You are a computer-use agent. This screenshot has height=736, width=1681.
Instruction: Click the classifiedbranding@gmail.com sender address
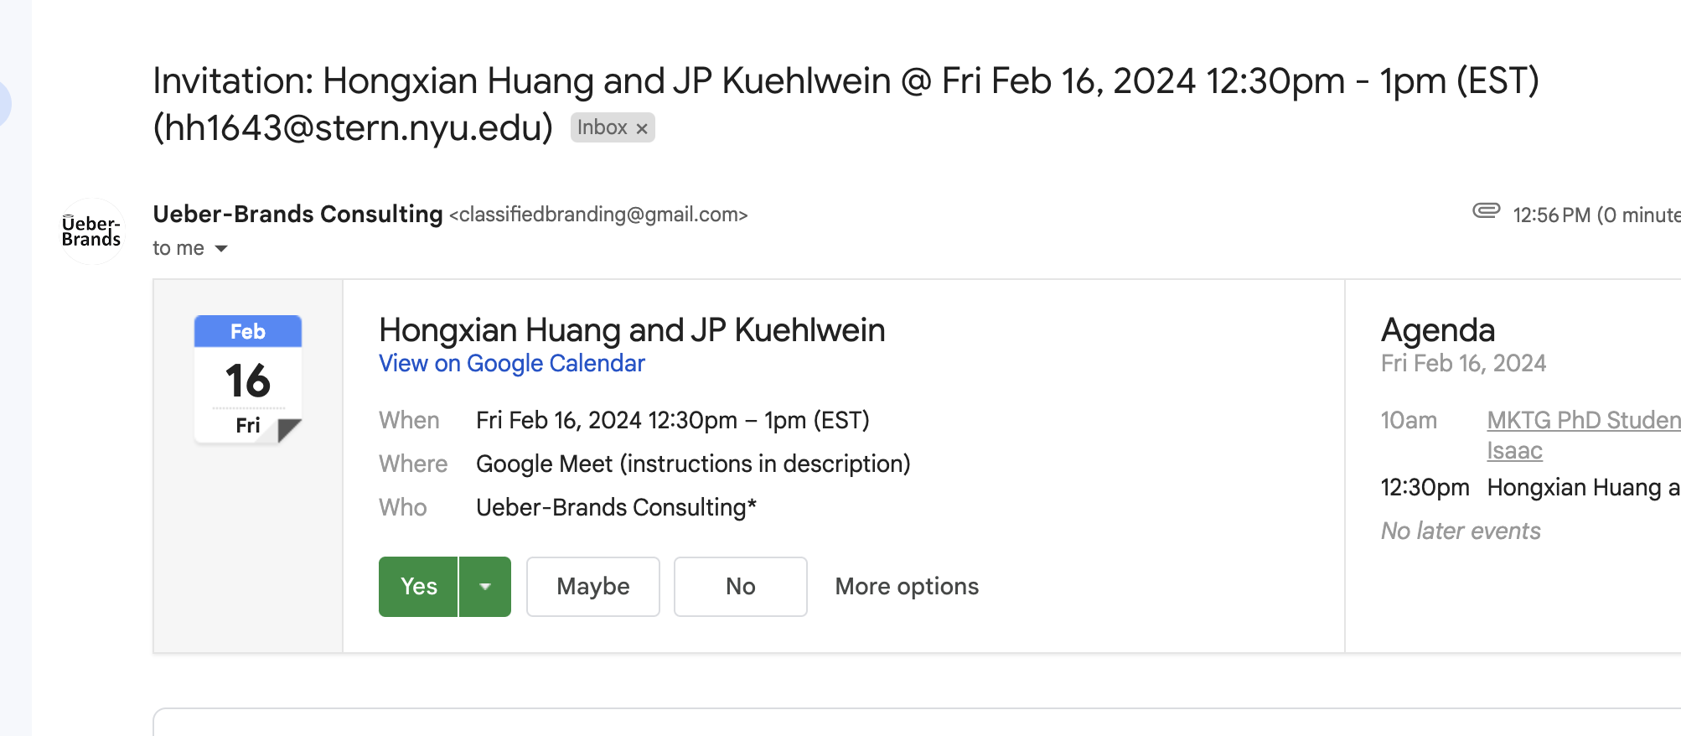click(598, 215)
